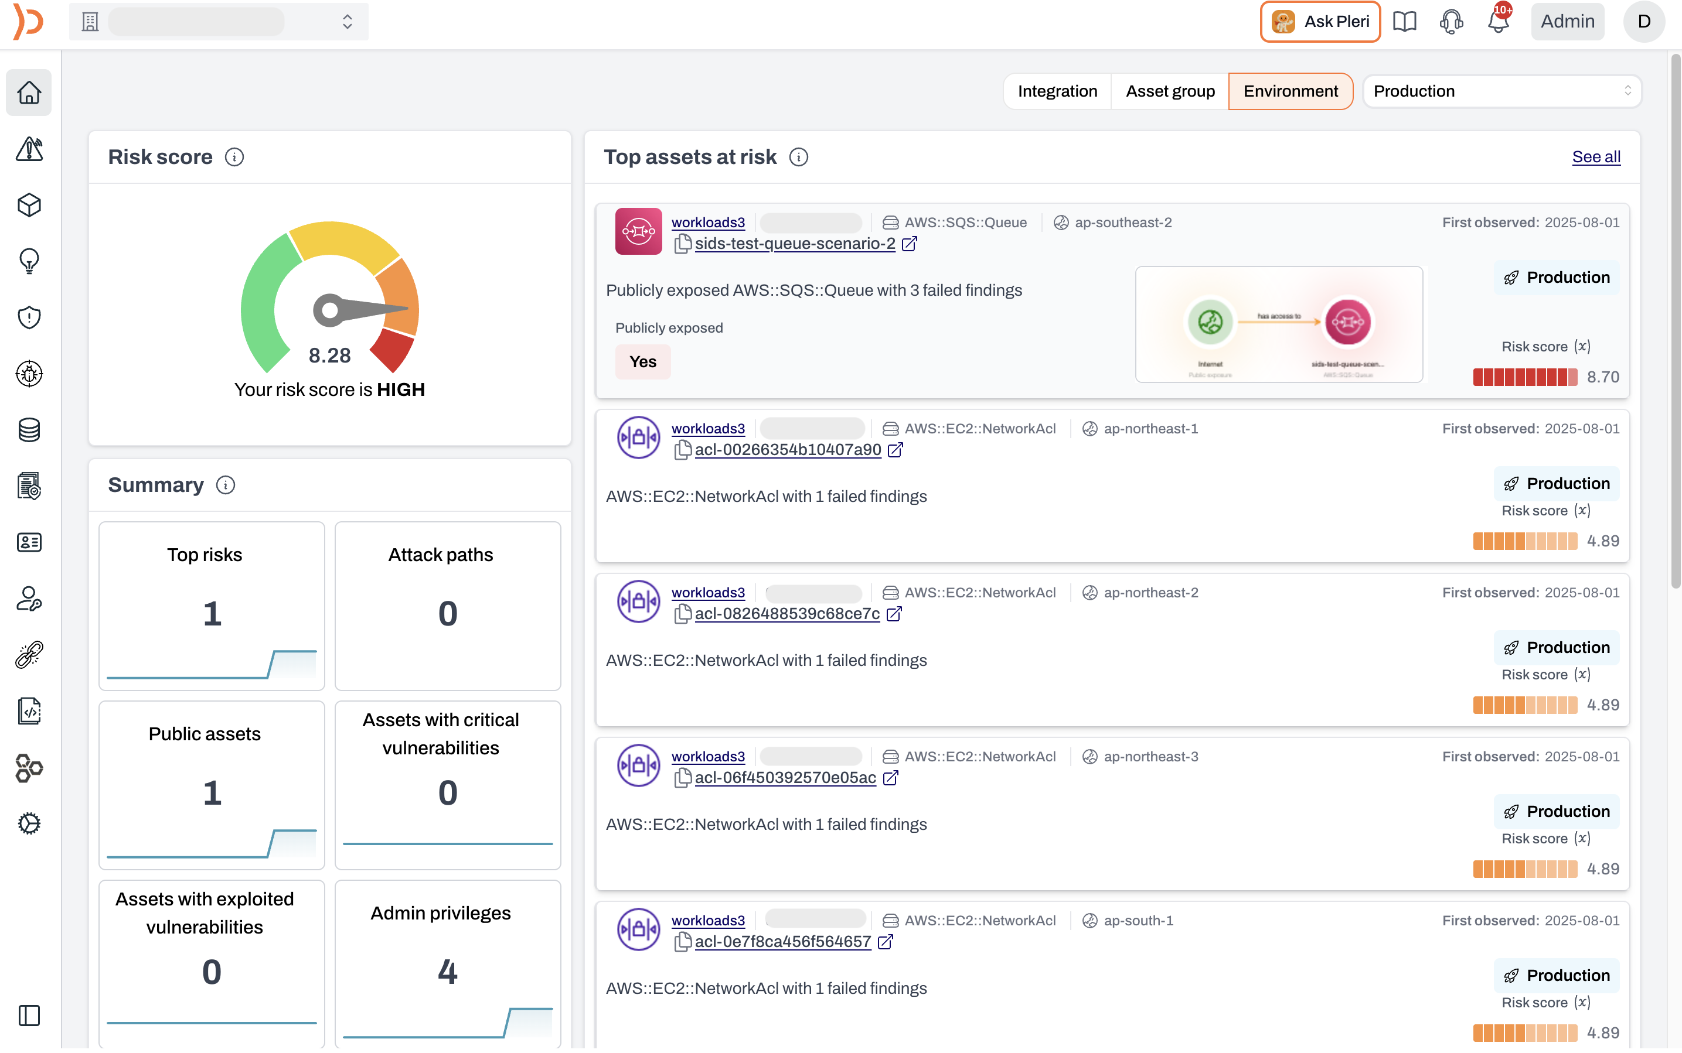1682x1053 pixels.
Task: Open the Ask Pleri assistant
Action: pyautogui.click(x=1320, y=22)
